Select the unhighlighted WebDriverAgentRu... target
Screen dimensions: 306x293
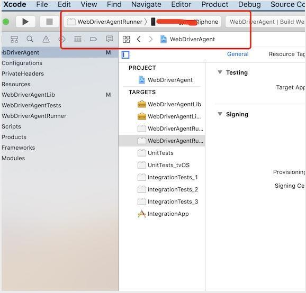(170, 129)
